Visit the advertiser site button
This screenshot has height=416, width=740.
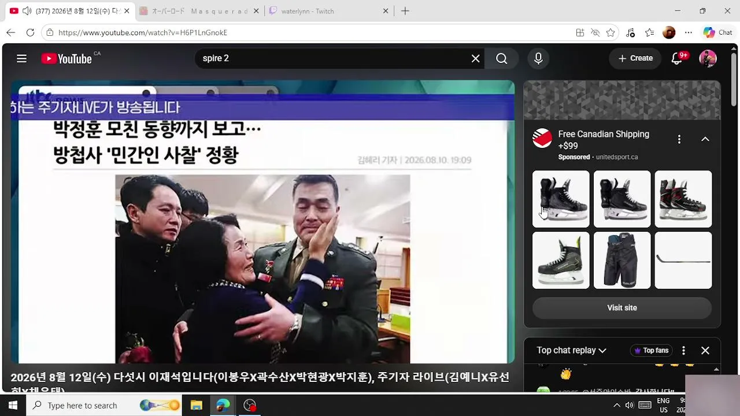(x=622, y=308)
